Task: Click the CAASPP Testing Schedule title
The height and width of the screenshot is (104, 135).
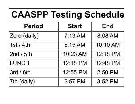Action: [x=68, y=15]
